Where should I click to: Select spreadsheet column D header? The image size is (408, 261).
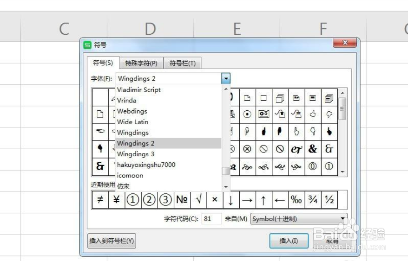tap(150, 29)
